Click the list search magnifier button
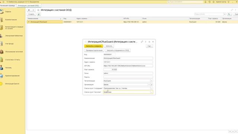The width and height of the screenshot is (238, 134). pos(229,14)
